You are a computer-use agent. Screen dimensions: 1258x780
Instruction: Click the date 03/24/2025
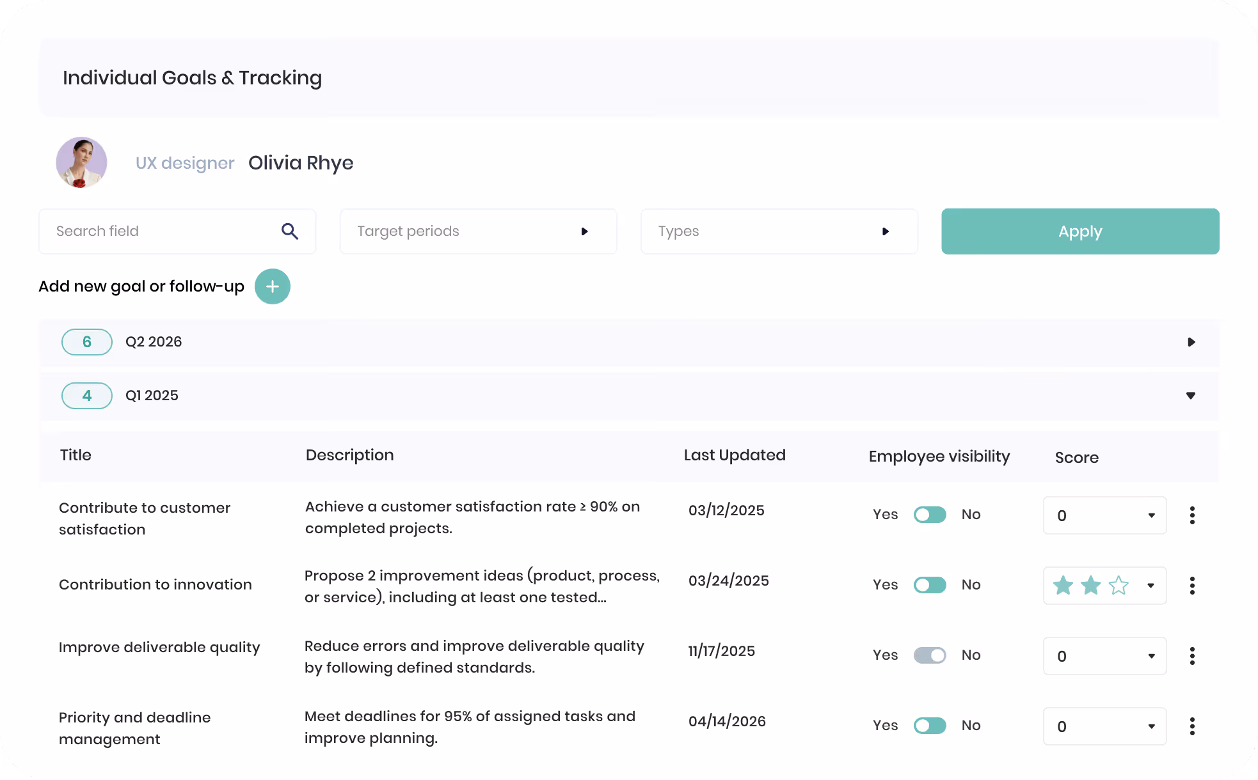tap(729, 581)
